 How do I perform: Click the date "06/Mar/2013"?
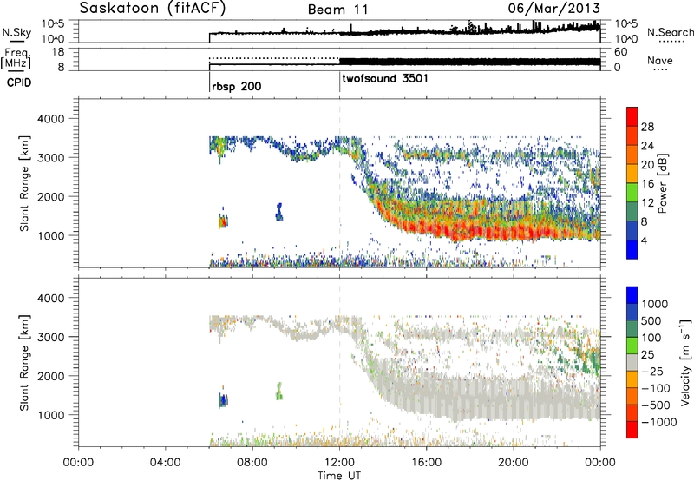(553, 9)
